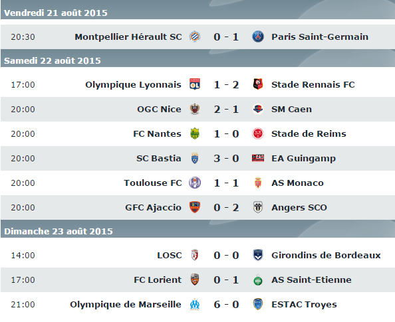The width and height of the screenshot is (395, 322).
Task: Click the Stade Rennais FC crest
Action: pos(258,84)
